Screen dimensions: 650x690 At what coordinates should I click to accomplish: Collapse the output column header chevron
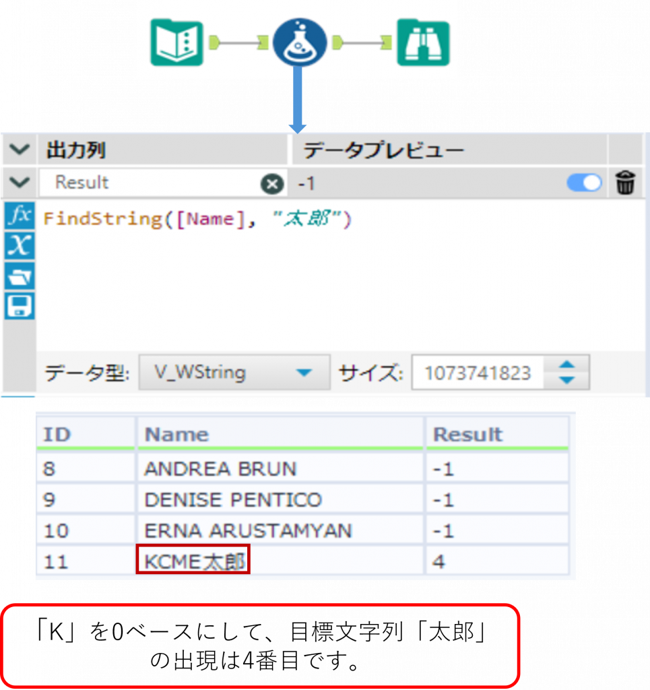coord(20,150)
